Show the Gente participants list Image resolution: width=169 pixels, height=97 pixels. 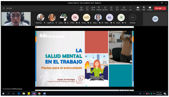click(x=93, y=8)
